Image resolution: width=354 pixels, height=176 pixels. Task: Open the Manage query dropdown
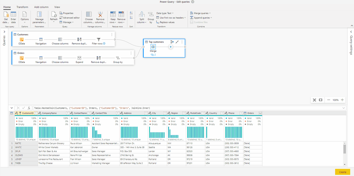pos(66,22)
